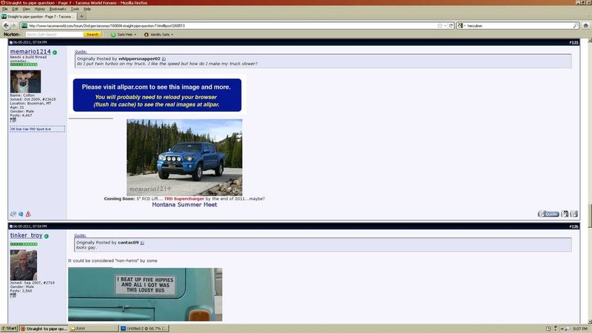This screenshot has height=333, width=592.
Task: Open the History menu
Action: click(40, 9)
